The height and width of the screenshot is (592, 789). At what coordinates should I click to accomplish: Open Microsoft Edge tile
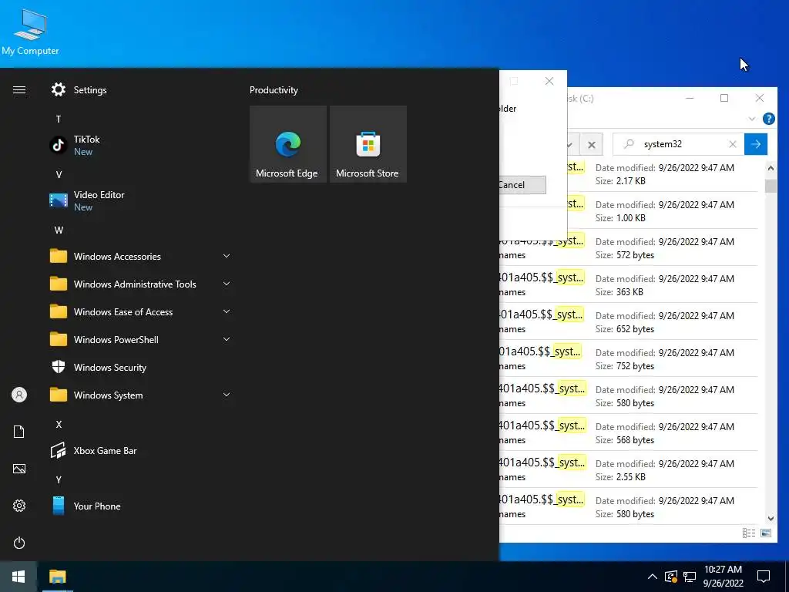pyautogui.click(x=288, y=144)
